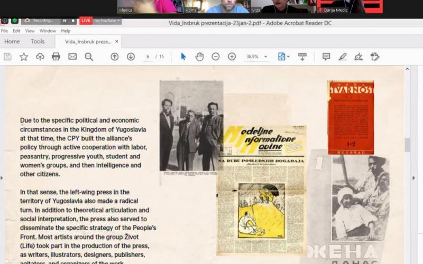The width and height of the screenshot is (423, 264).
Task: Switch to the Home tab
Action: 12,42
